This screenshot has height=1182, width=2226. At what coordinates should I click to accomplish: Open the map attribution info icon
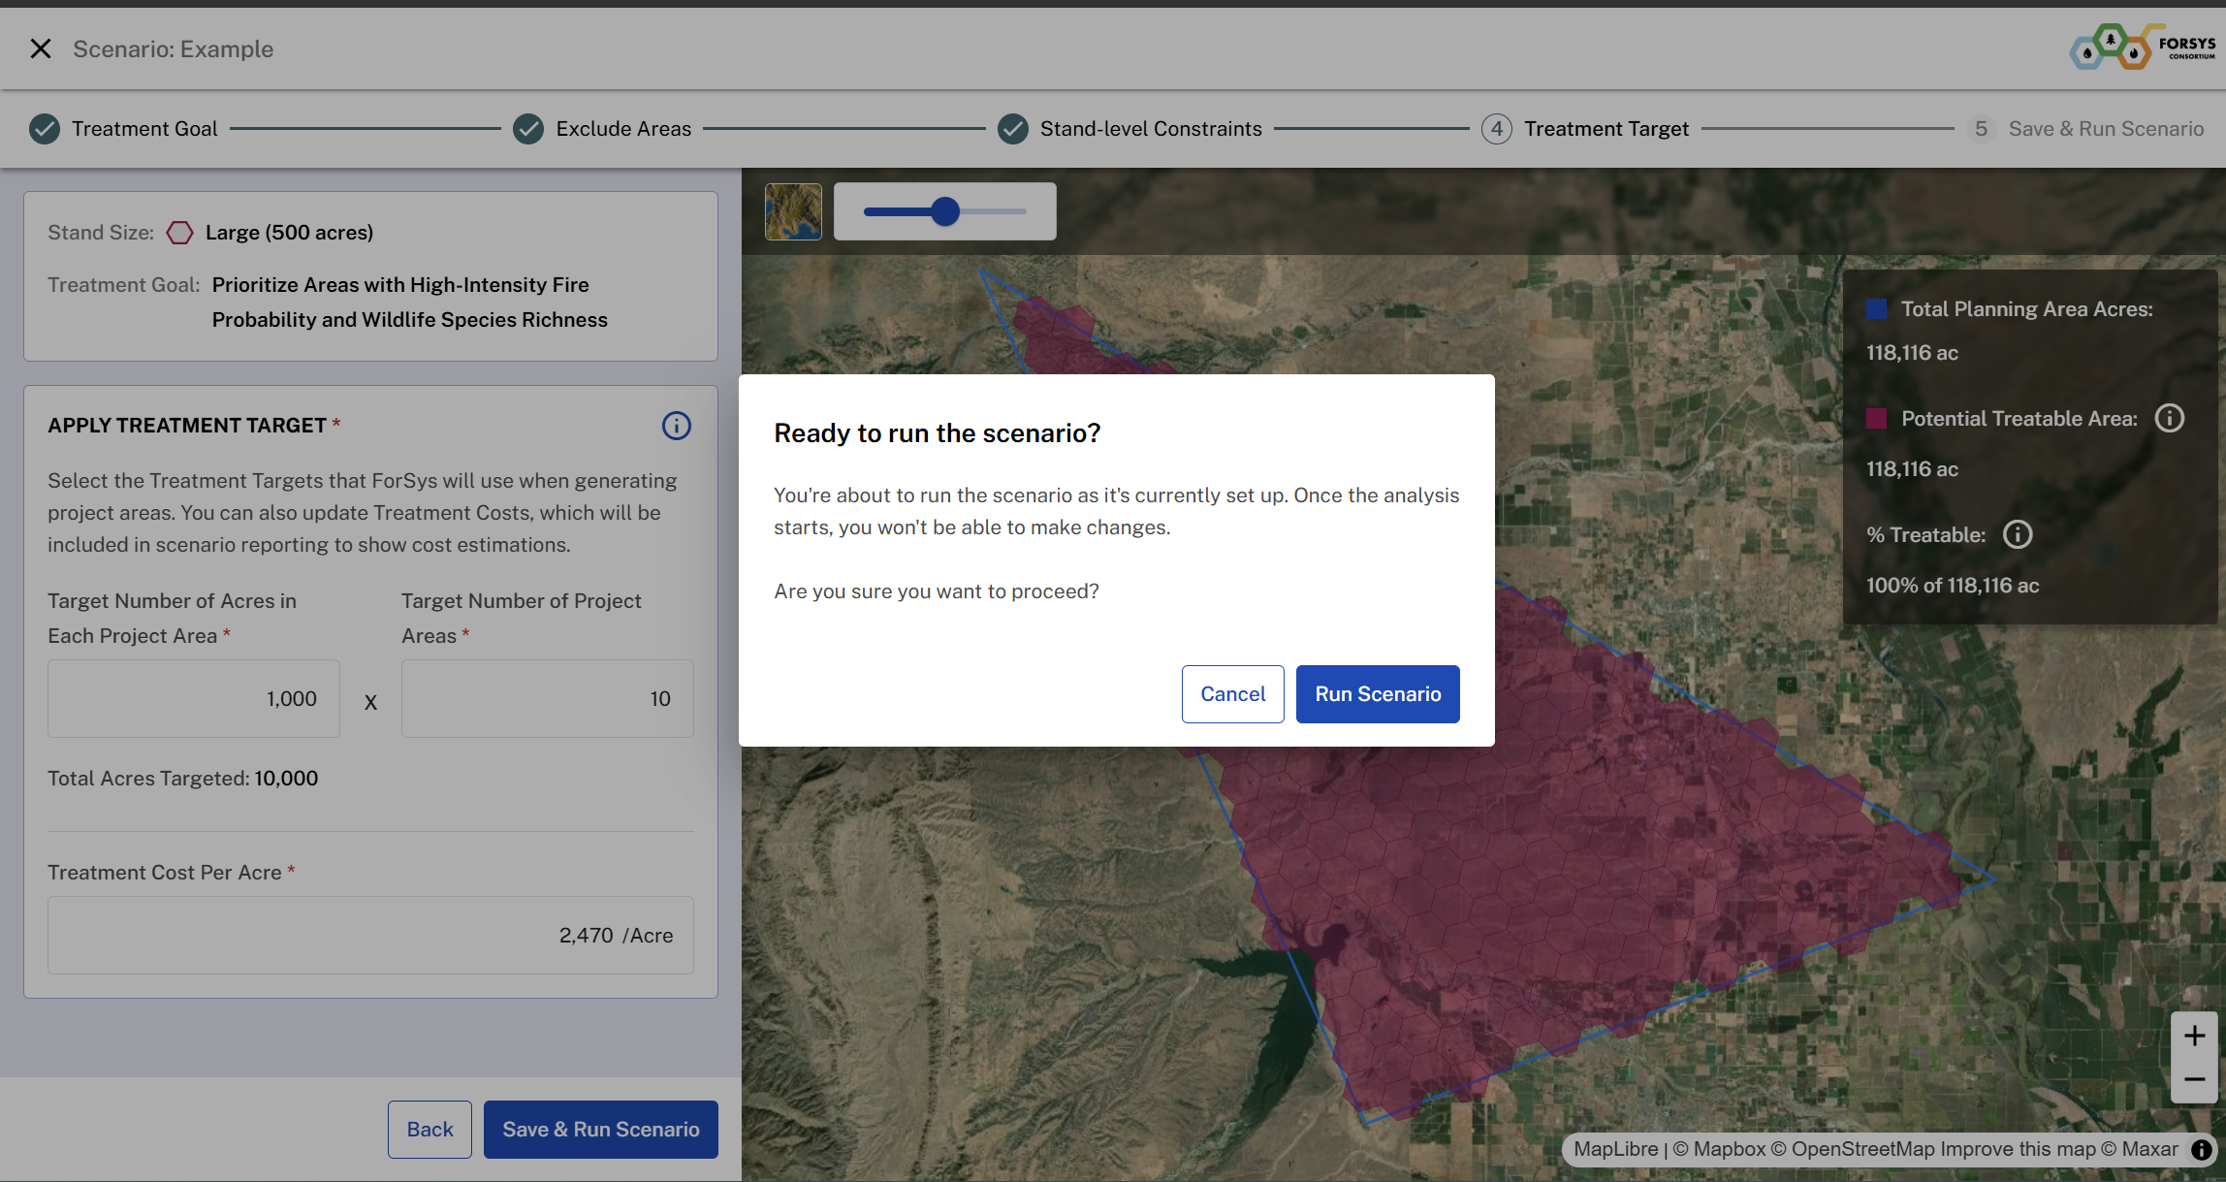(x=2202, y=1149)
